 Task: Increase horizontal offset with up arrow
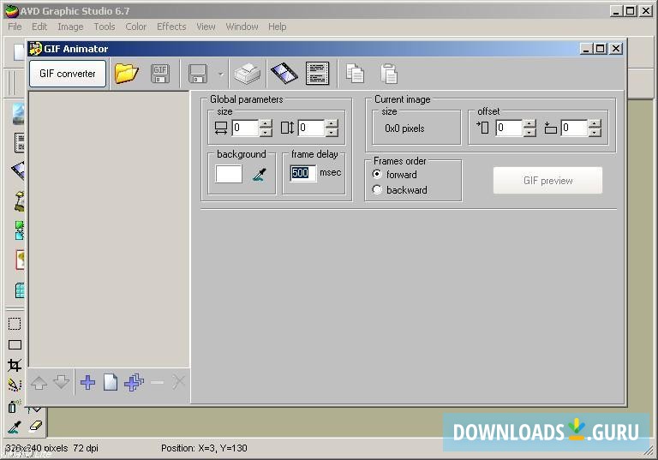(x=529, y=123)
